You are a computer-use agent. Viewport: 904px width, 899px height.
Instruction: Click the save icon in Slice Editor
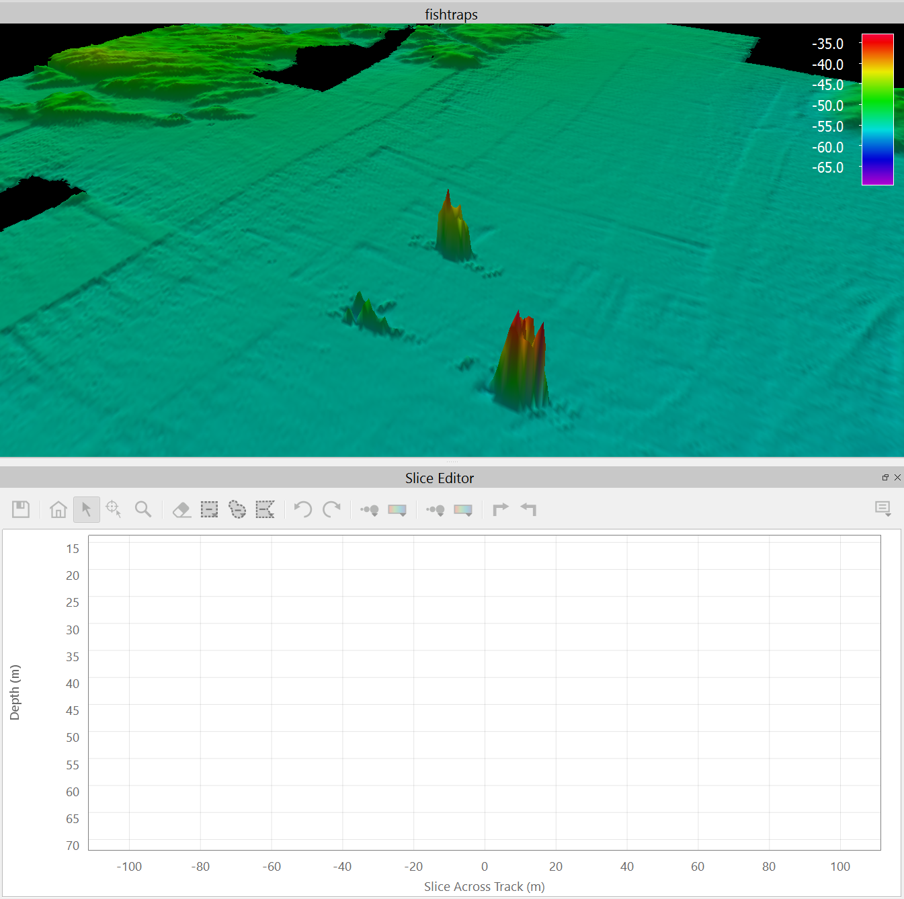point(21,509)
